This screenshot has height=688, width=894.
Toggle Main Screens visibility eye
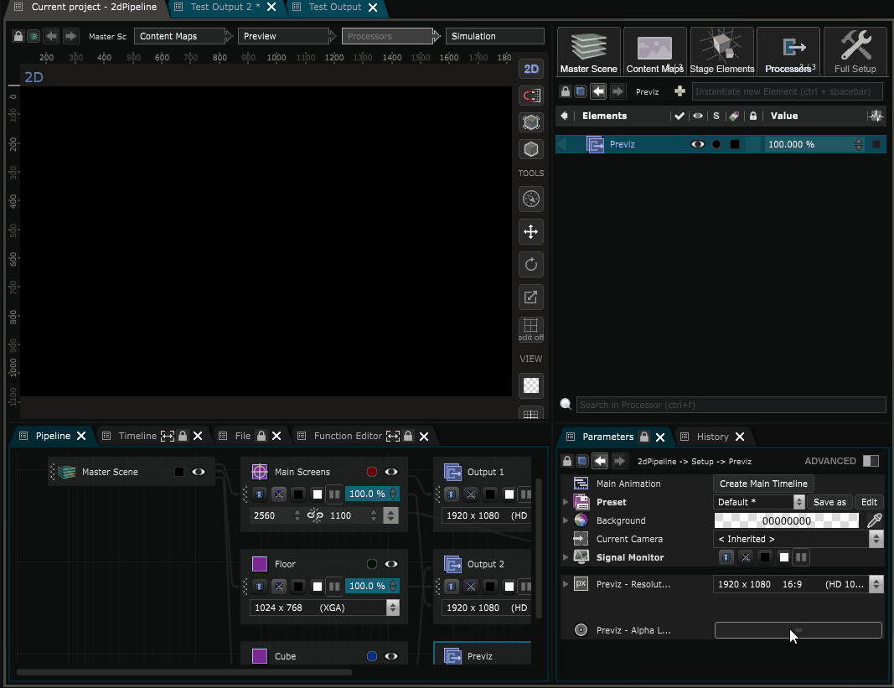coord(391,472)
